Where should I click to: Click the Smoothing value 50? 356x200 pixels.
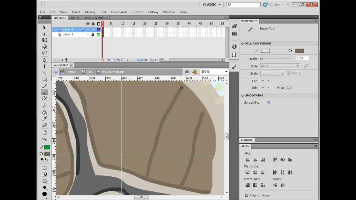point(269,102)
